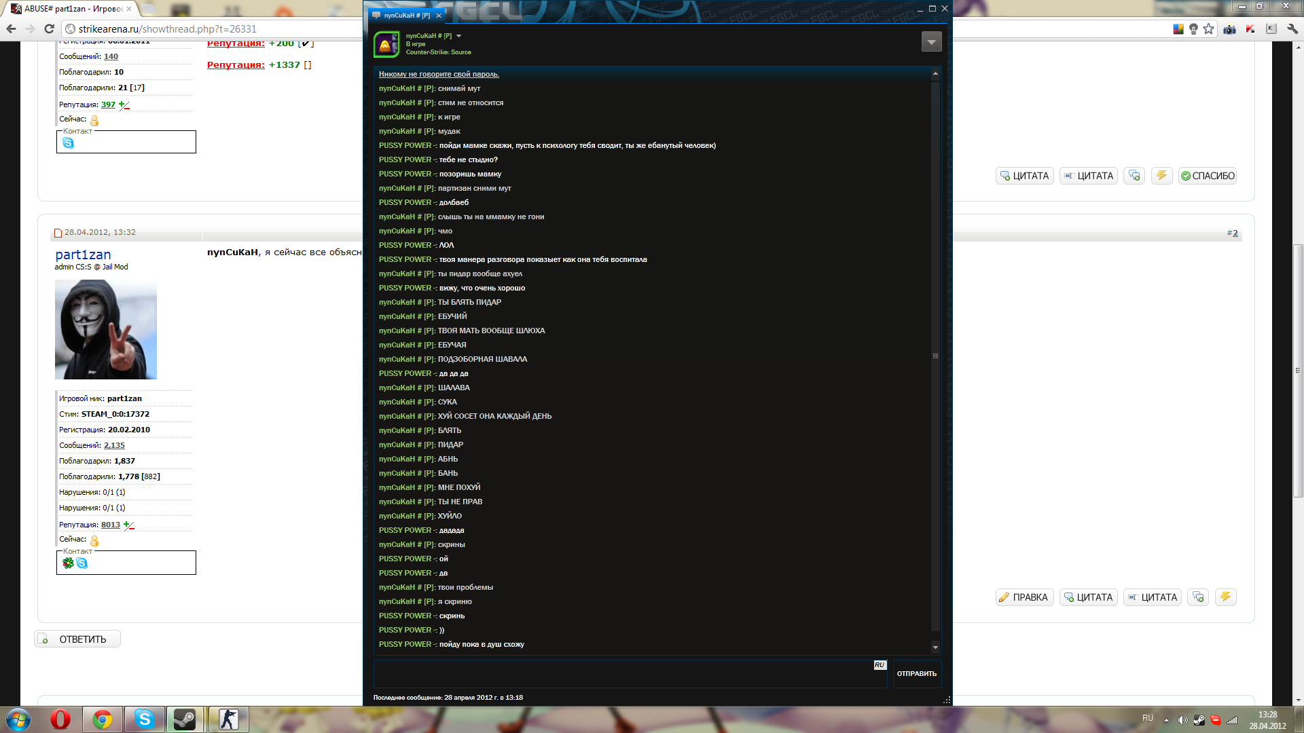Click quick-quote ЦИТАТА button in first post
The image size is (1304, 733).
click(1089, 176)
